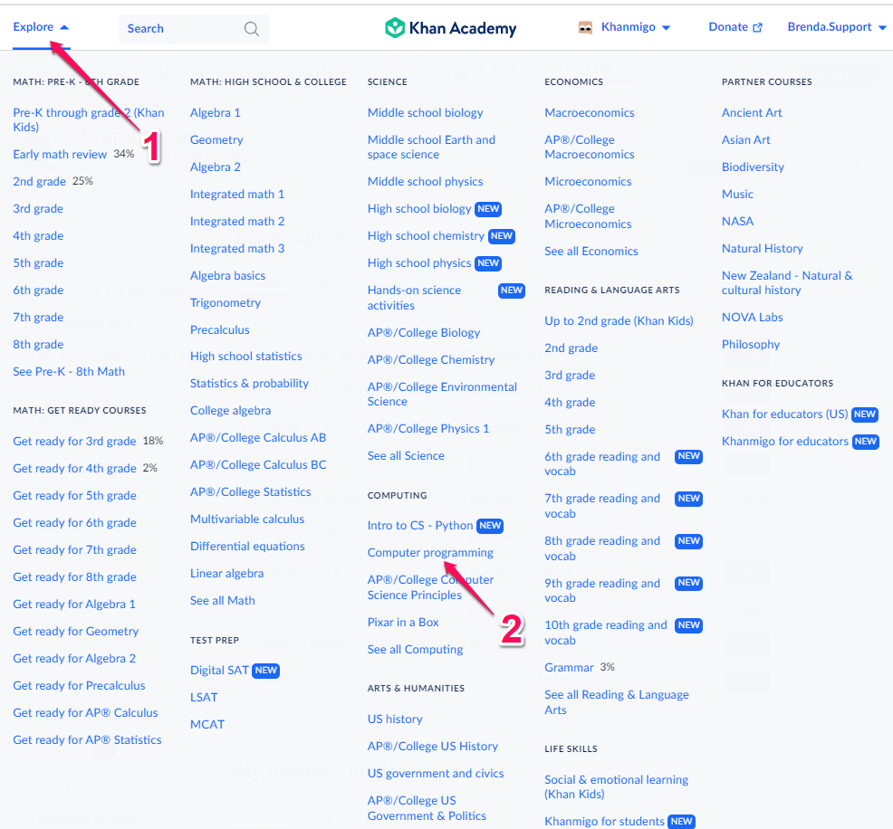This screenshot has width=893, height=829.
Task: Click See all Science
Action: click(406, 456)
